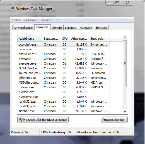Click Christian user cell for dwm.exe
The height and width of the screenshot is (144, 145).
coord(50,59)
